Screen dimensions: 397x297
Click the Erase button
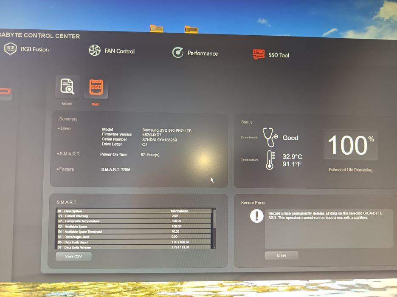click(281, 255)
